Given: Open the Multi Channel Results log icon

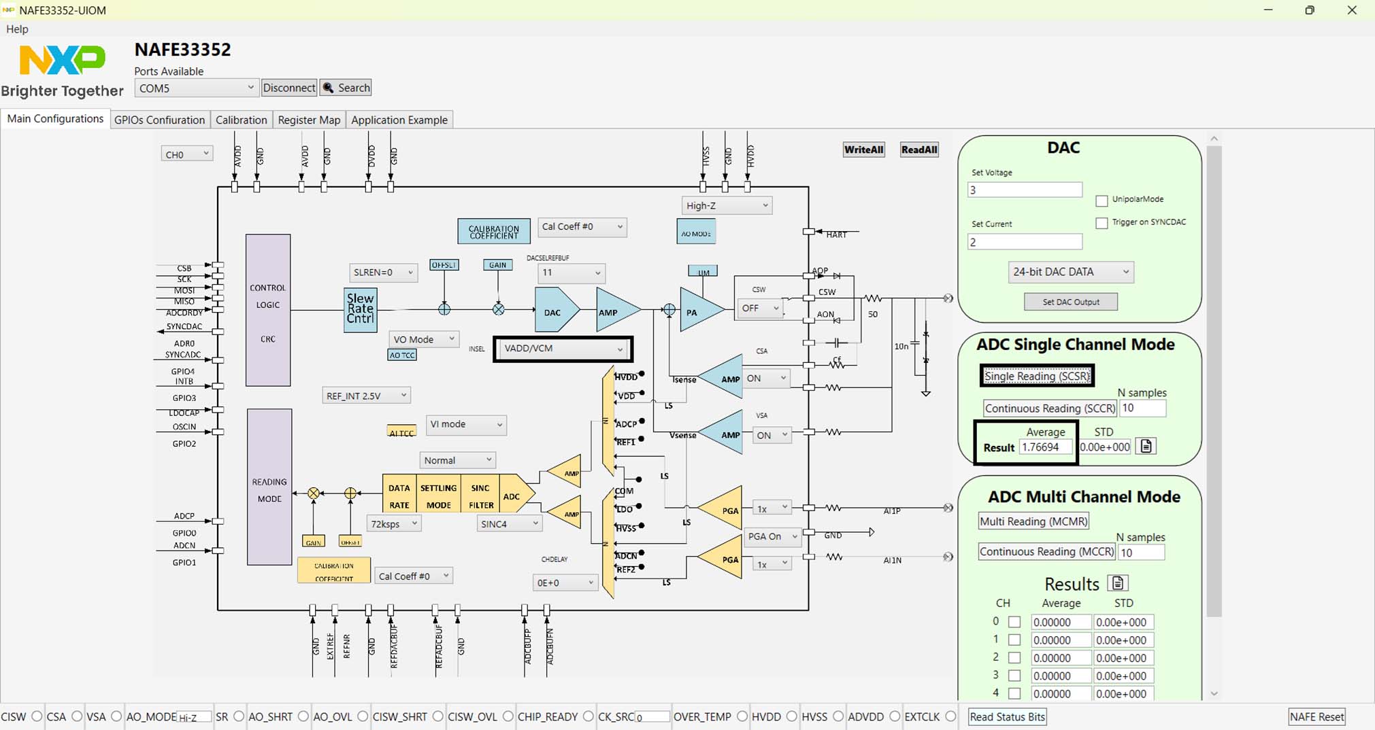Looking at the screenshot, I should pos(1118,583).
